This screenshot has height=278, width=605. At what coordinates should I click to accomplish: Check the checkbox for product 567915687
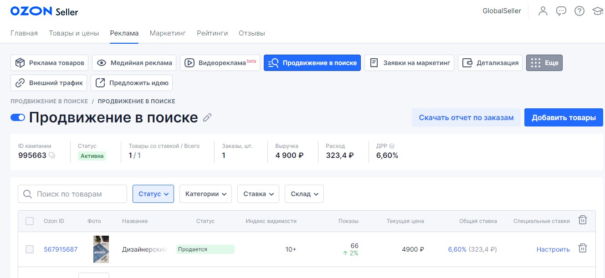click(30, 249)
